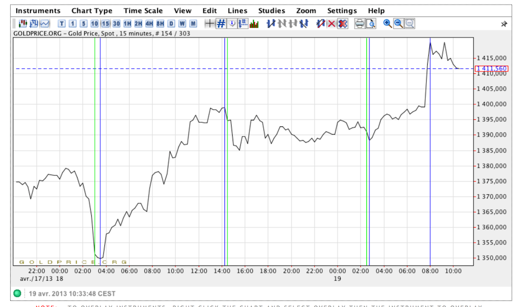Open the Studies menu
519x307 pixels.
(271, 11)
